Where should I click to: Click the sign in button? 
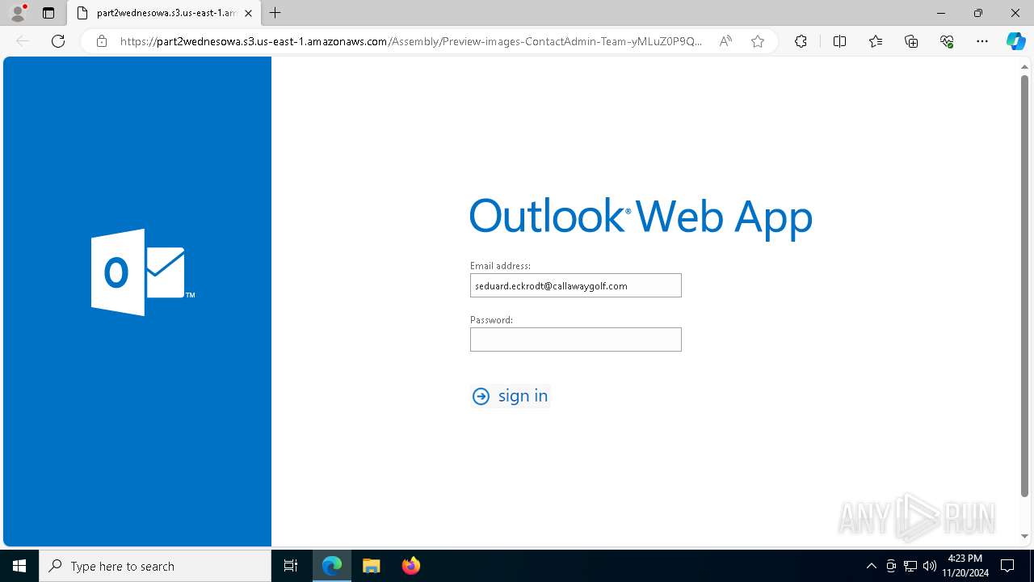click(511, 396)
